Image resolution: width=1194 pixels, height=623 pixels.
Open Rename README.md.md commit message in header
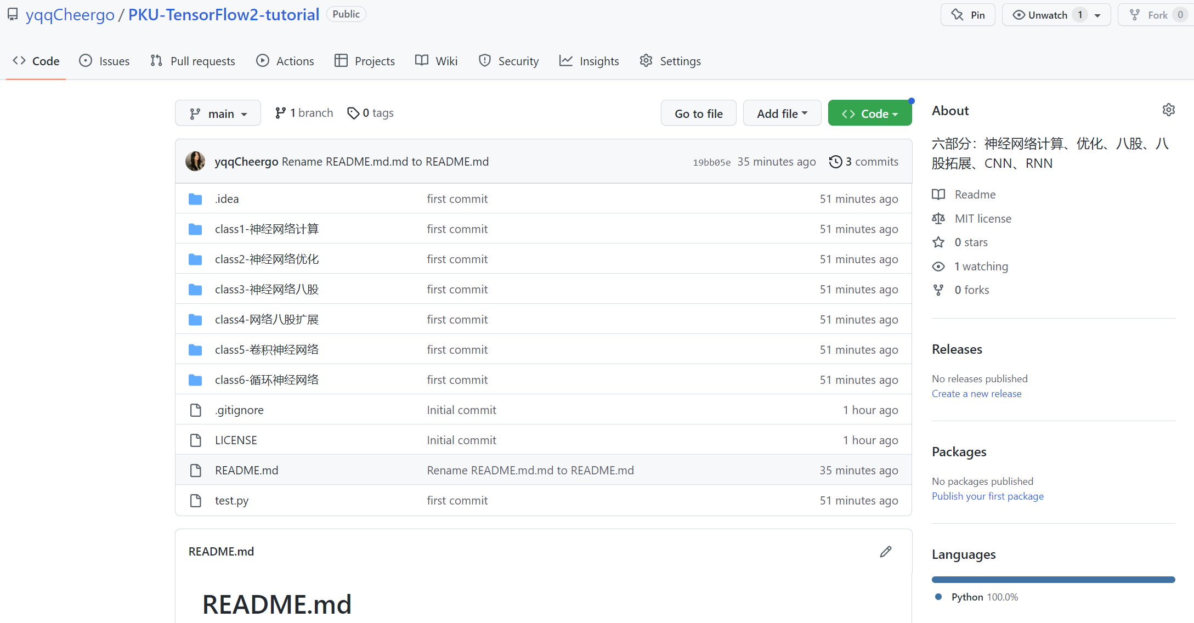pyautogui.click(x=385, y=162)
